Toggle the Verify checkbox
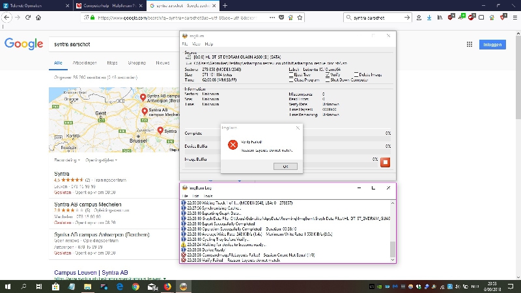 329,75
